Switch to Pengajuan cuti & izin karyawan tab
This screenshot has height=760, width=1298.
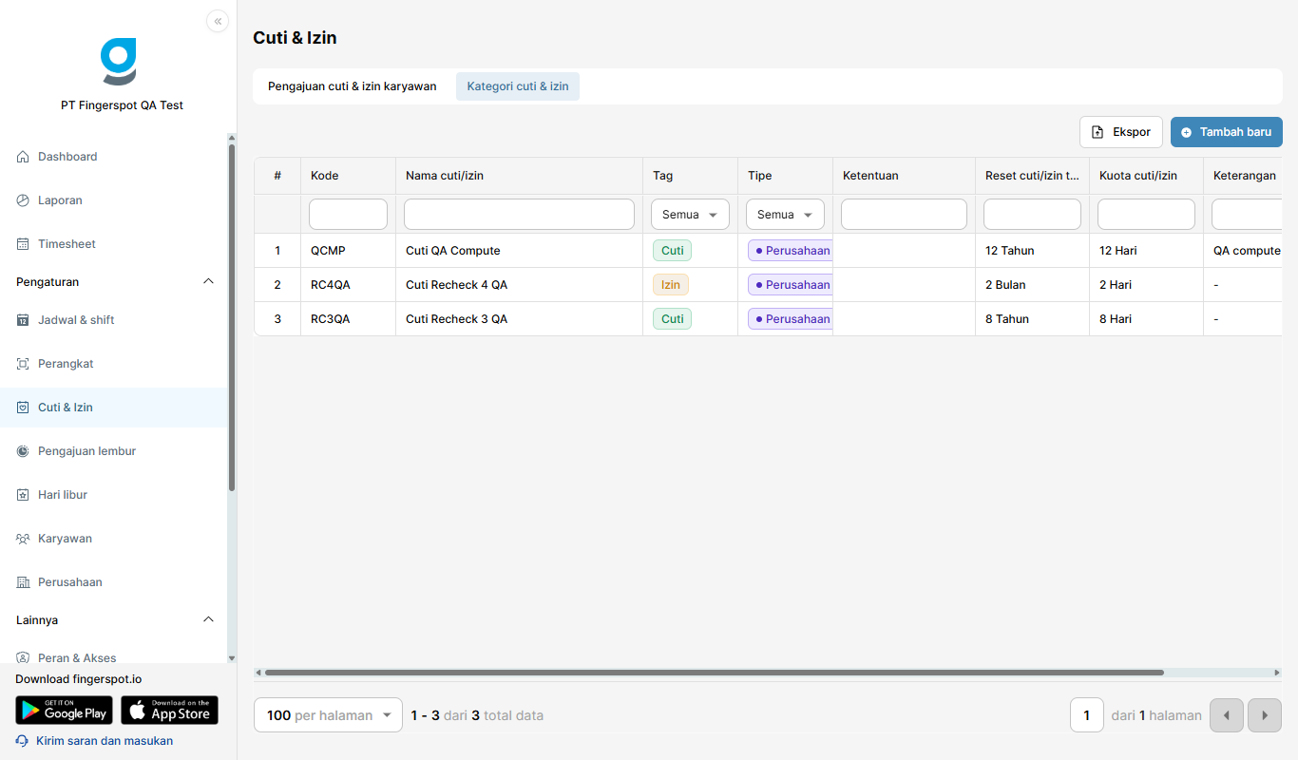tap(353, 86)
